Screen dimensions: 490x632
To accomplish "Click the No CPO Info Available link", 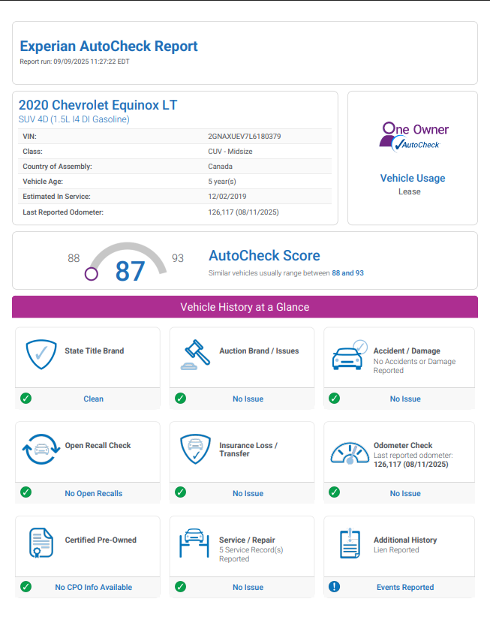I will [93, 588].
